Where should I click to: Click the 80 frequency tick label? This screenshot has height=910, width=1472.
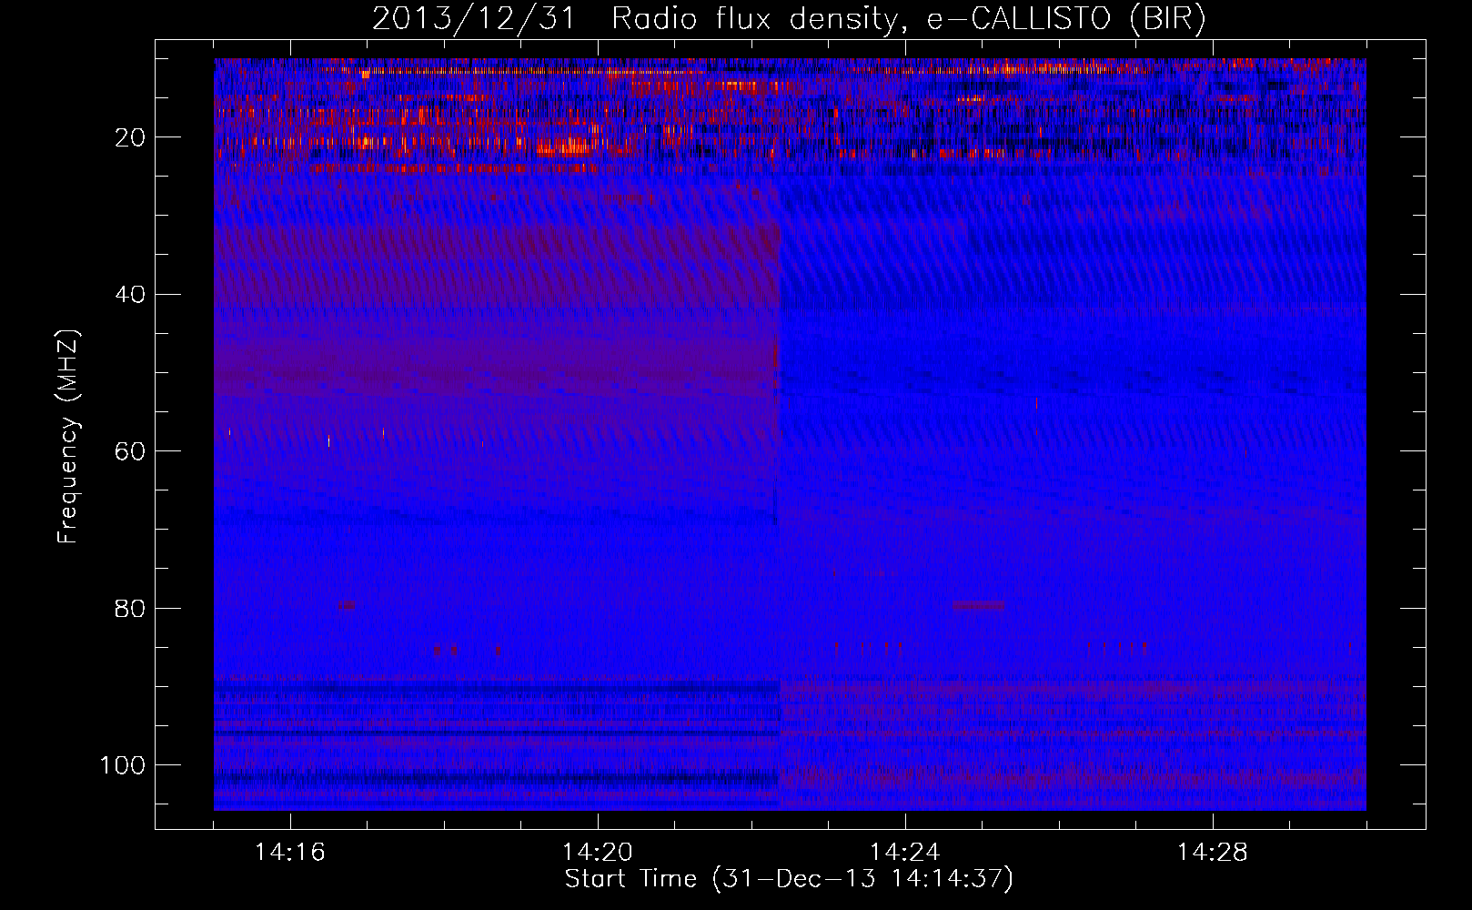click(x=130, y=608)
